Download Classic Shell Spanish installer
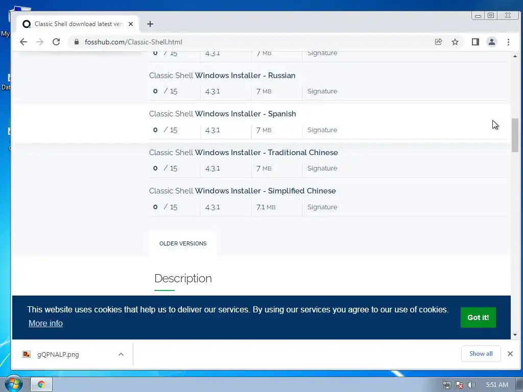 click(223, 114)
